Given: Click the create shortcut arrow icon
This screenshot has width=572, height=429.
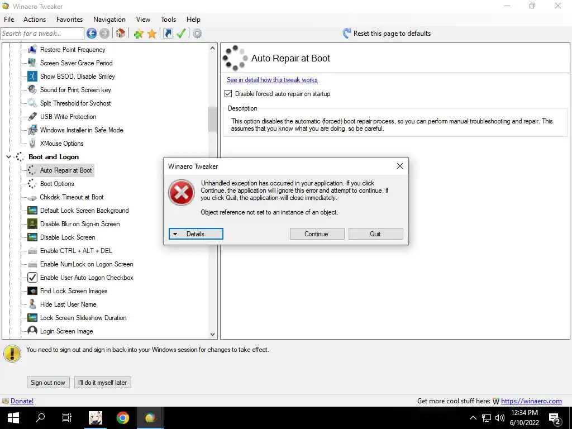Looking at the screenshot, I should tap(168, 34).
